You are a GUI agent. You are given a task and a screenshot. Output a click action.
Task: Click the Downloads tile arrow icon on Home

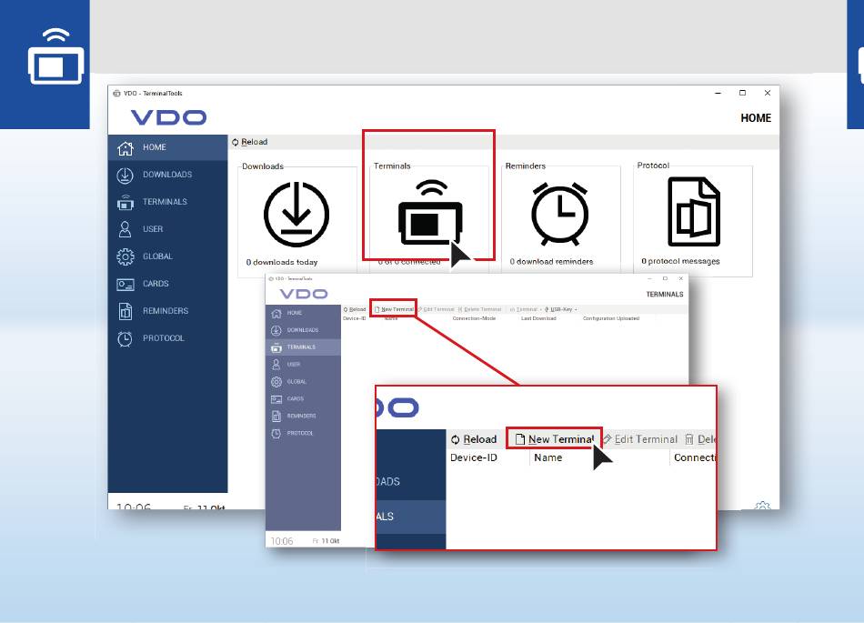296,215
